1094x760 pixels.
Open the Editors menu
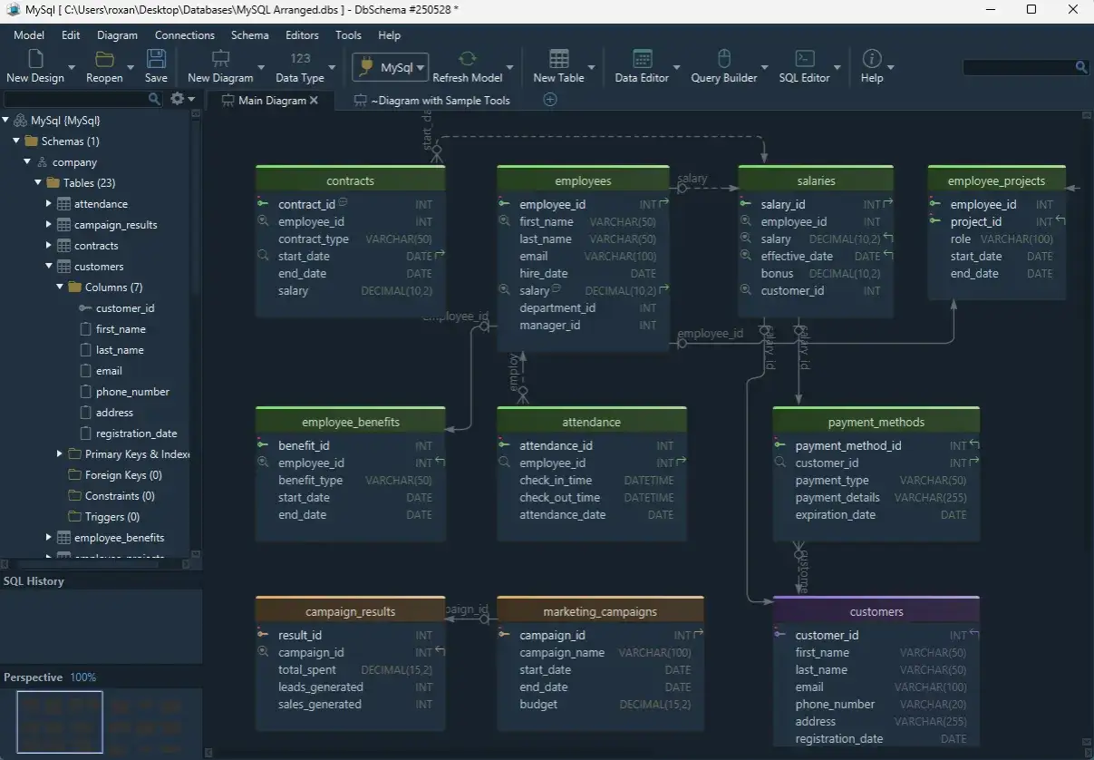(x=302, y=35)
